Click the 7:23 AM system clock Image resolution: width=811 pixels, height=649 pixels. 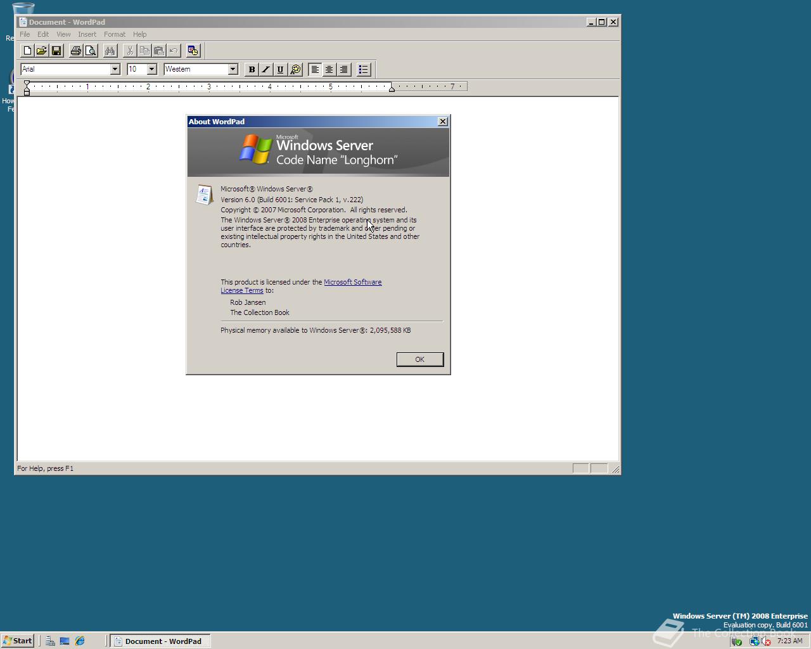point(789,641)
